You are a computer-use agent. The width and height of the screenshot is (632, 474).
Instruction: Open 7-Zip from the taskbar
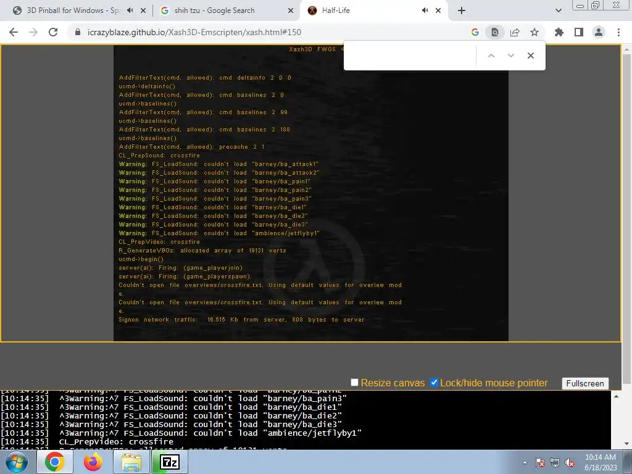(170, 462)
